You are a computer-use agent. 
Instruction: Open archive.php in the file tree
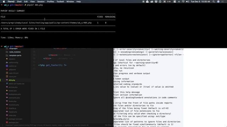(13, 87)
